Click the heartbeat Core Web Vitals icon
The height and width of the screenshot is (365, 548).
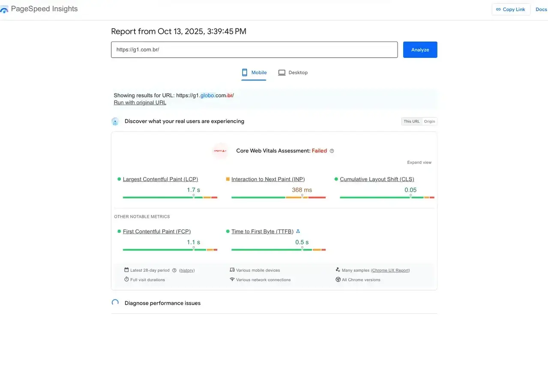[x=220, y=151]
